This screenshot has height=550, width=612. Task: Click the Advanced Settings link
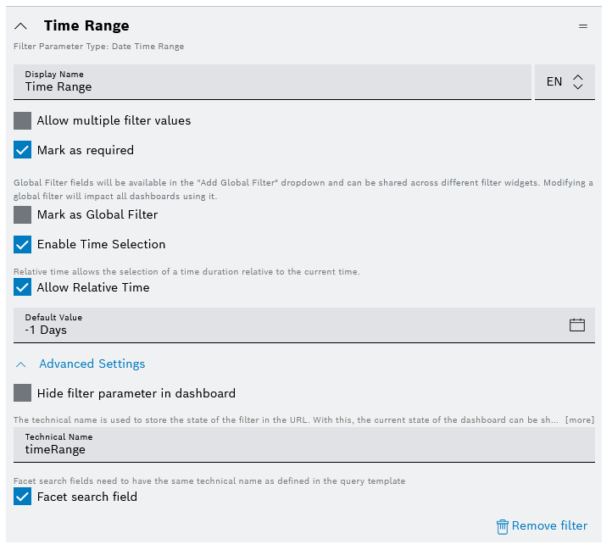92,364
